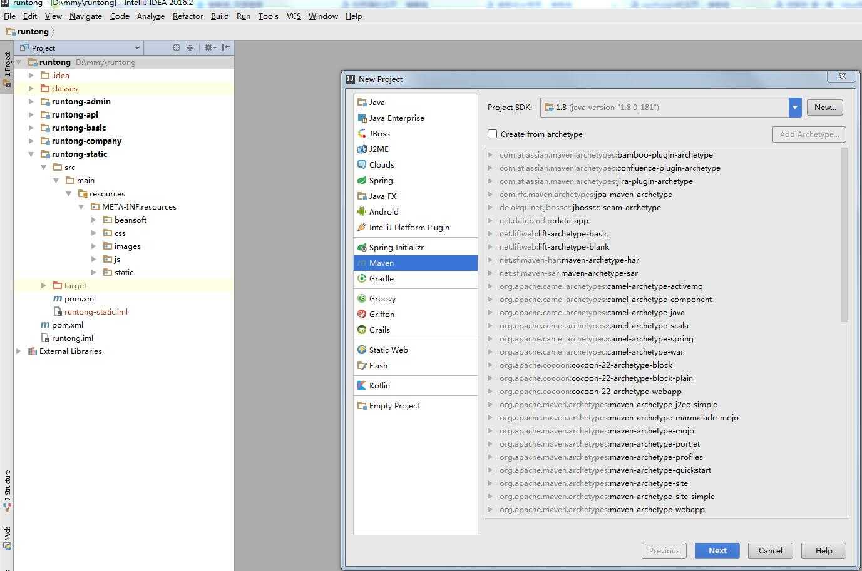
Task: Select Java Enterprise project type icon
Action: point(362,118)
